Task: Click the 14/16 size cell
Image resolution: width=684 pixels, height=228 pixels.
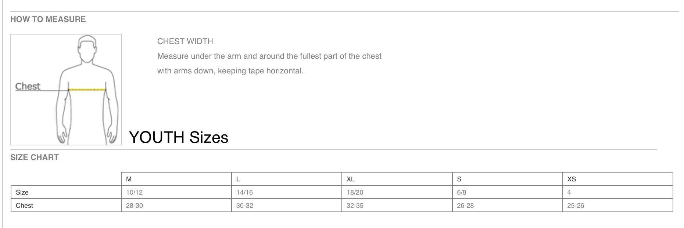Action: (x=287, y=192)
